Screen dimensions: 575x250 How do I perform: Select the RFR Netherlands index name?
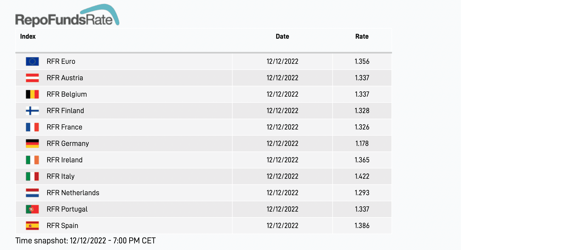click(73, 193)
